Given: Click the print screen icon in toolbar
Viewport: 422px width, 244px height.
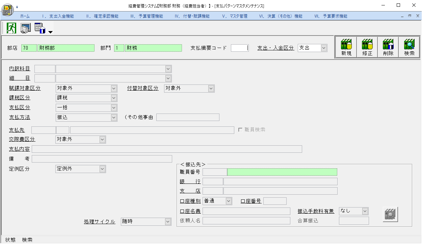Looking at the screenshot, I should pos(26,28).
